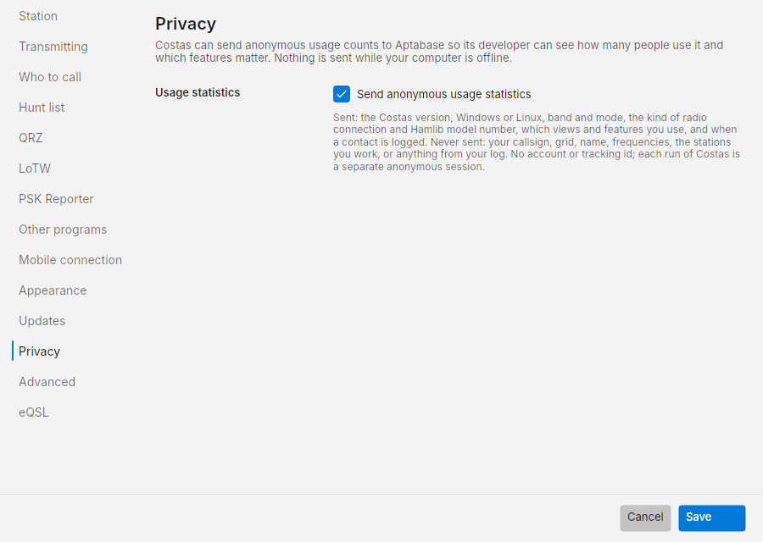763x542 pixels.
Task: Click the 'Send anonymous usage statistics' label text
Action: [x=443, y=94]
